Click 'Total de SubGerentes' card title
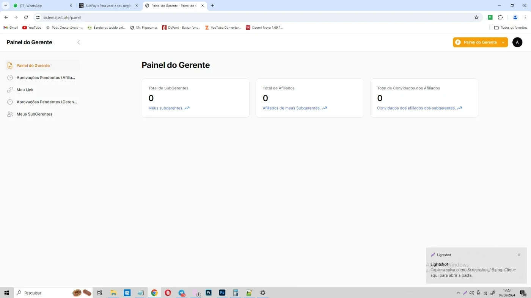531x298 pixels. [168, 88]
